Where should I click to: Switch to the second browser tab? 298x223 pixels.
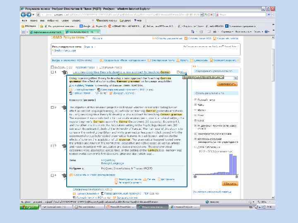click(x=82, y=32)
